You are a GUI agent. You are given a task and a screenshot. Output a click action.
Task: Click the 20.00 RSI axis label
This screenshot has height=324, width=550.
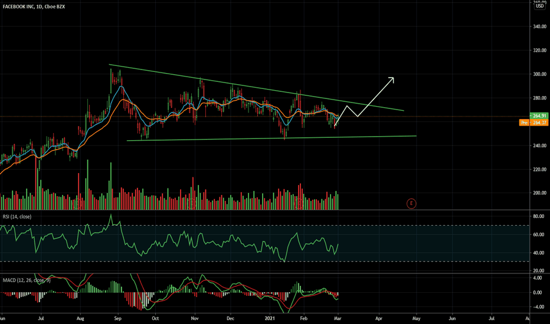(539, 270)
